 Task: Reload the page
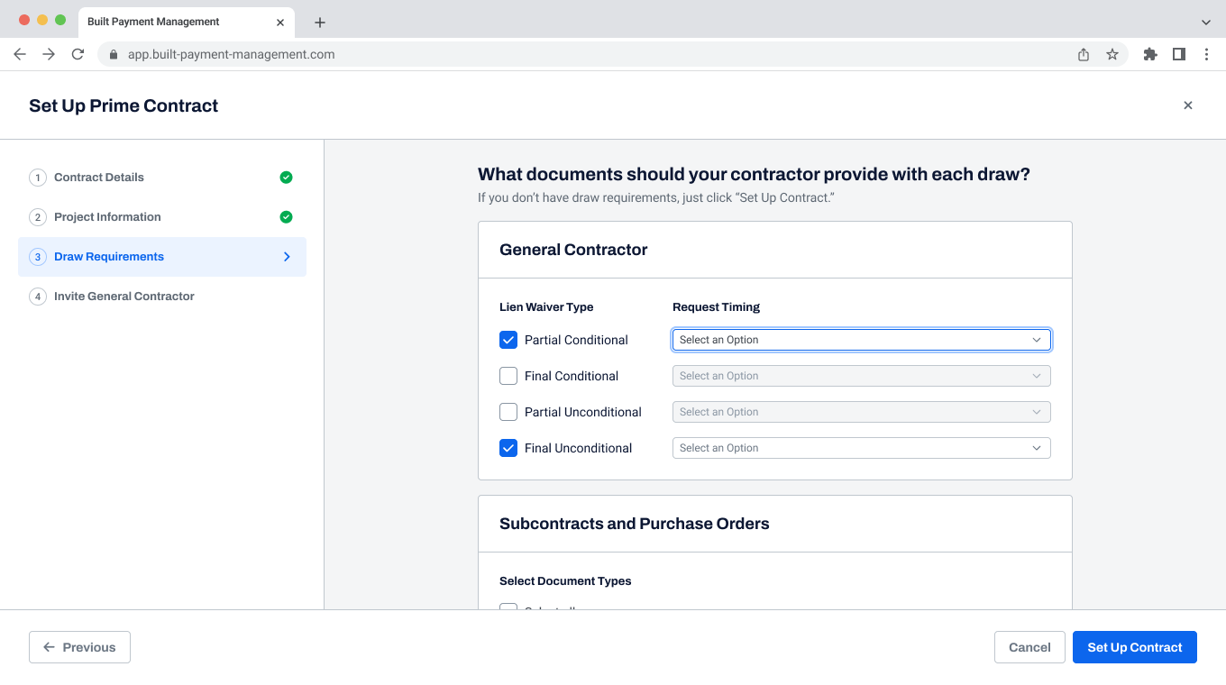coord(78,54)
